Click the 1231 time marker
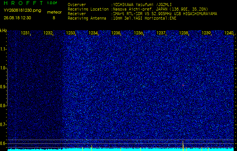 click(x=25, y=33)
